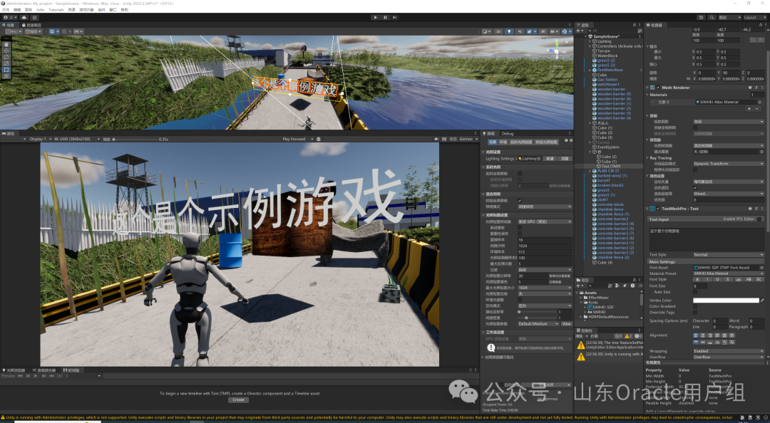Open the cloud services icon in the toolbar
Screen dimensions: 770x423
[x=24, y=17]
